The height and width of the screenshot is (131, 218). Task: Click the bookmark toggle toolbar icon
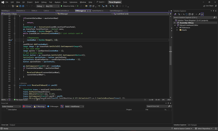coord(117,6)
